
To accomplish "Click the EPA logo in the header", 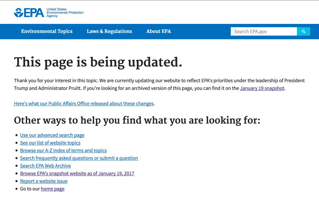I will pyautogui.click(x=29, y=13).
